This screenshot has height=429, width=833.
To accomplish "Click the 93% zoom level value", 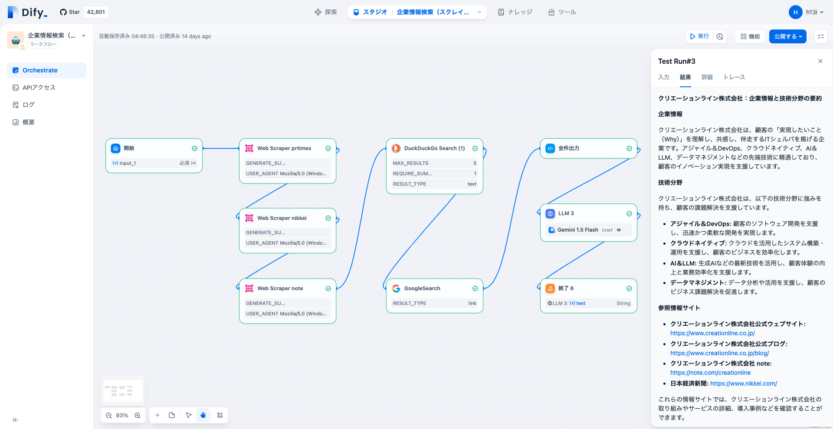I will [122, 416].
